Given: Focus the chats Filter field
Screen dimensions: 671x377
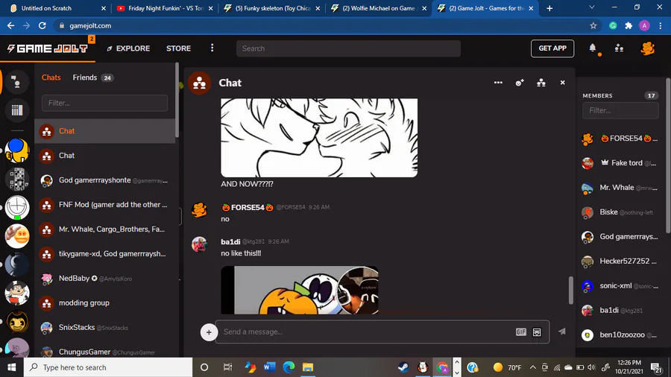Looking at the screenshot, I should click(x=105, y=103).
